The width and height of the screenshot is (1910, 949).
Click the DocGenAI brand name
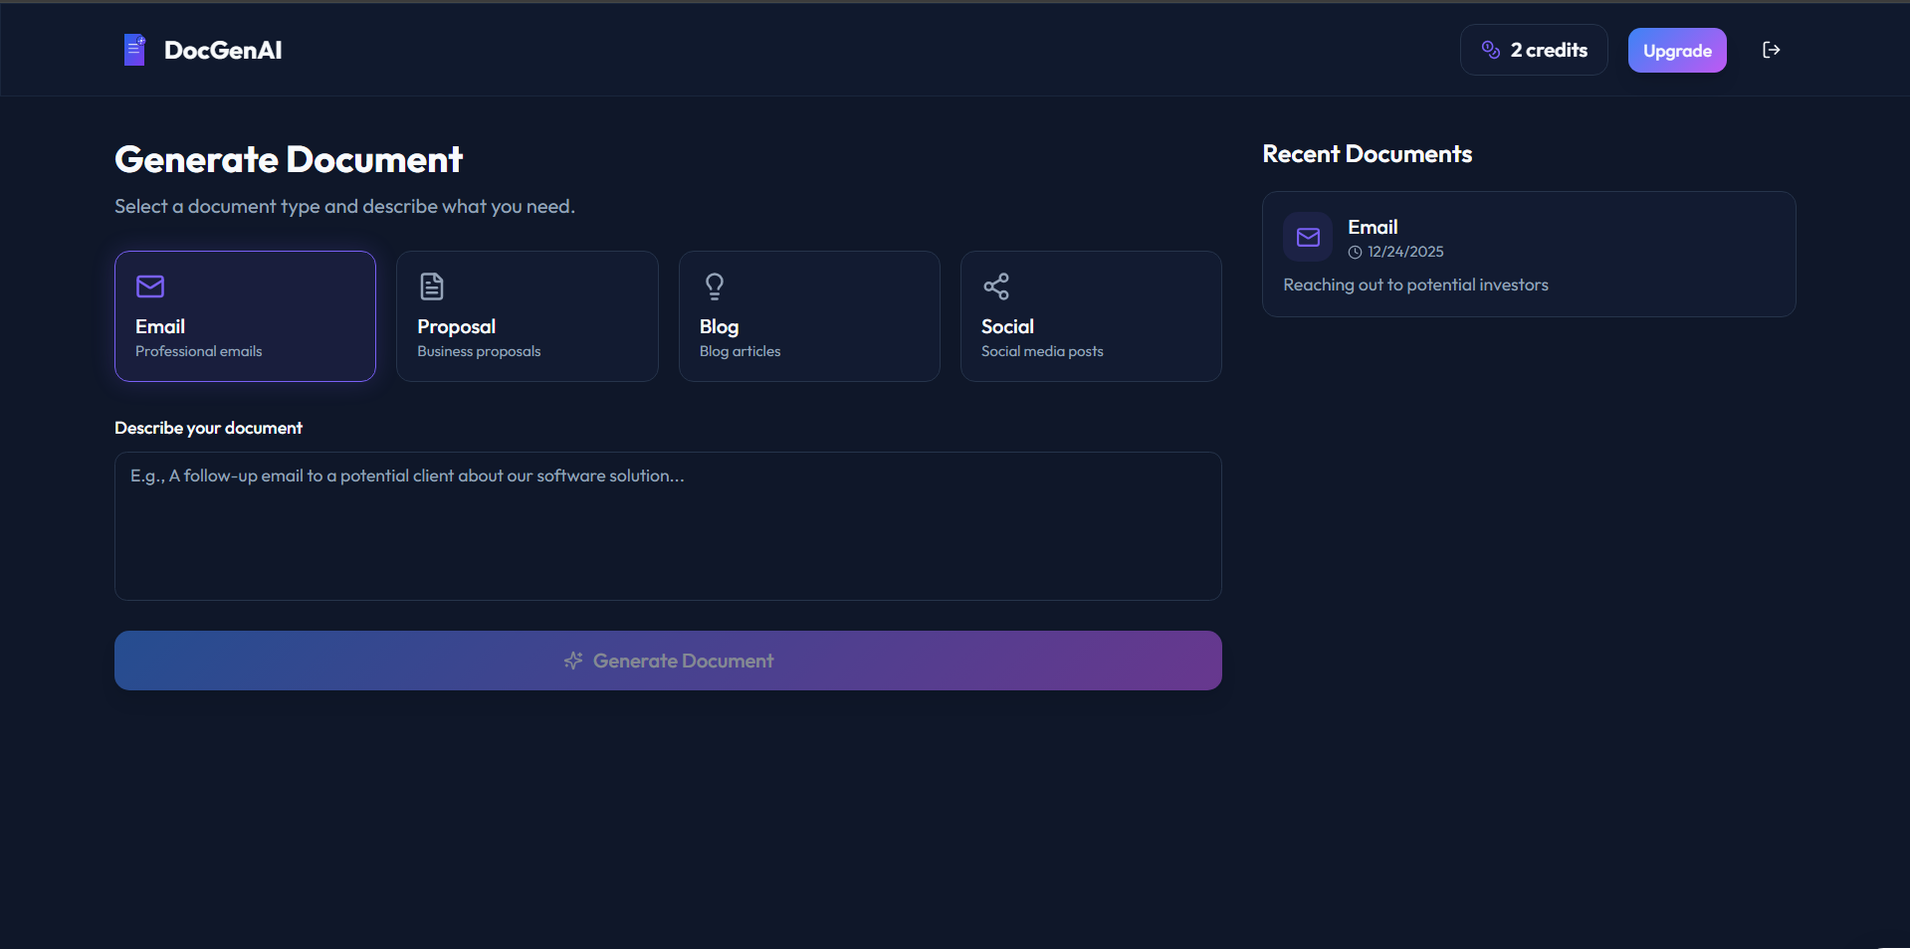(223, 51)
